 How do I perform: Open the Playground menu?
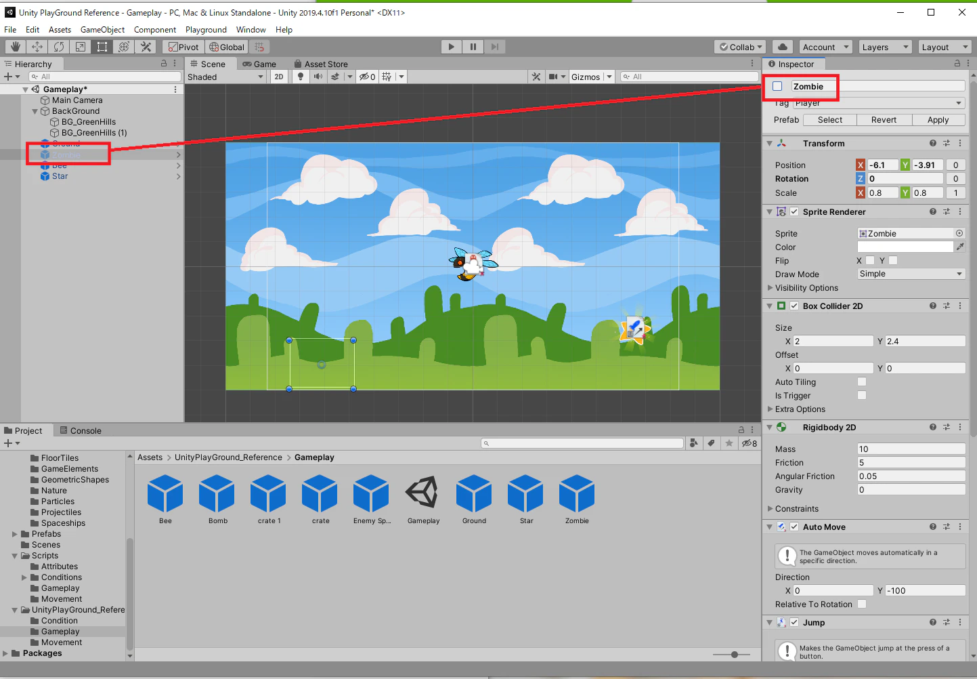pos(206,30)
